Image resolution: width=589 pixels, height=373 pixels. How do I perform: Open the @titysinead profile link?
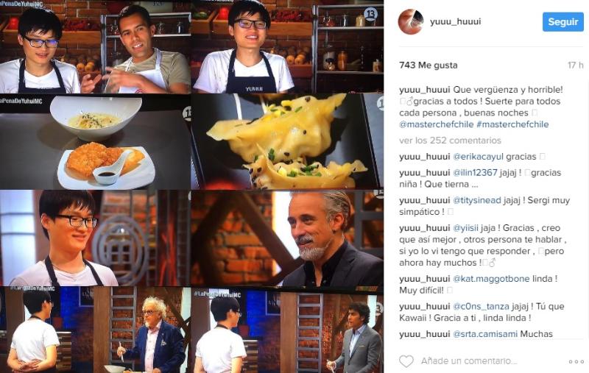click(477, 200)
